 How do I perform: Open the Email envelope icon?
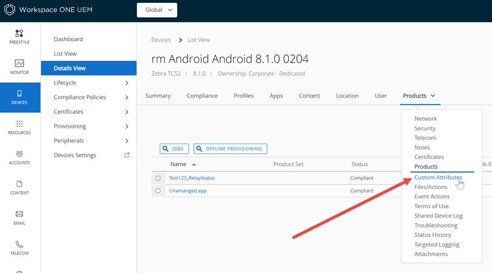pyautogui.click(x=19, y=214)
